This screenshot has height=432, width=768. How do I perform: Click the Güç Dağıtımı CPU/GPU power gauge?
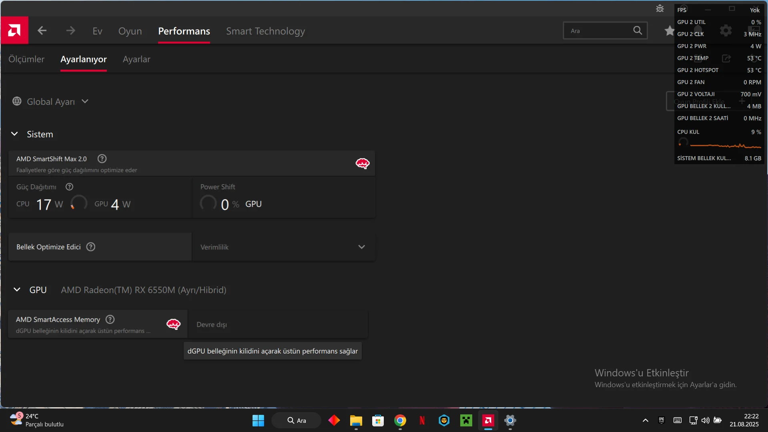pyautogui.click(x=78, y=203)
